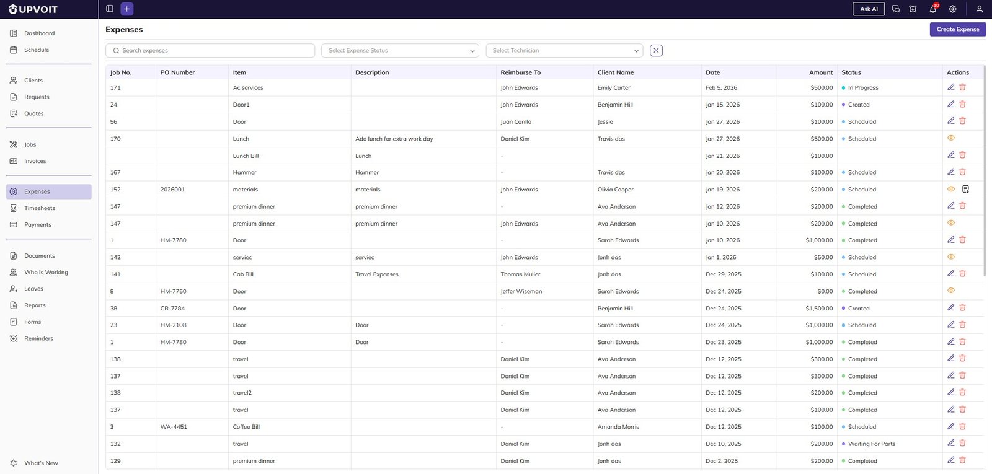Open notifications bell icon
Screen dimensions: 992x474
coord(932,9)
